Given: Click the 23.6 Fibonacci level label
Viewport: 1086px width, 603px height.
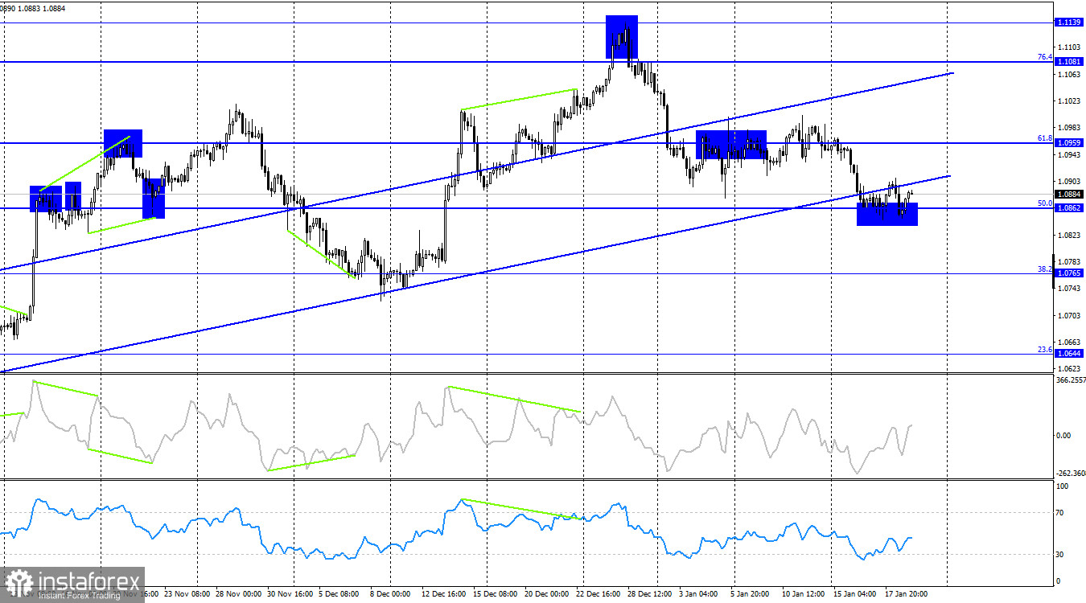Looking at the screenshot, I should tap(1044, 349).
